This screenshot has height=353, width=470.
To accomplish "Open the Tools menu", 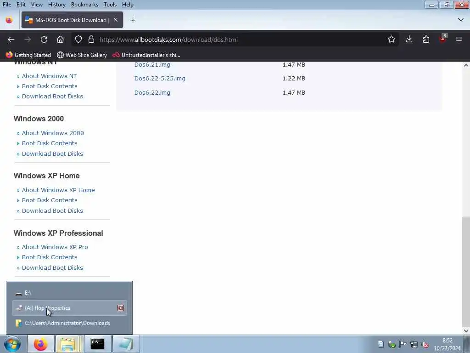I will coord(110,5).
